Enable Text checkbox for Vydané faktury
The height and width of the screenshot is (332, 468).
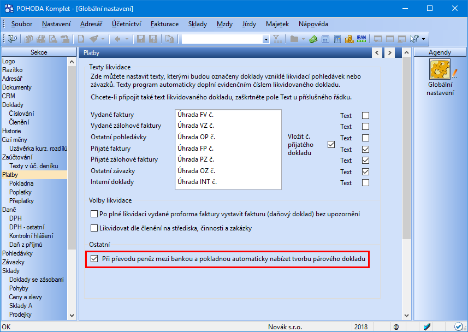coord(365,116)
